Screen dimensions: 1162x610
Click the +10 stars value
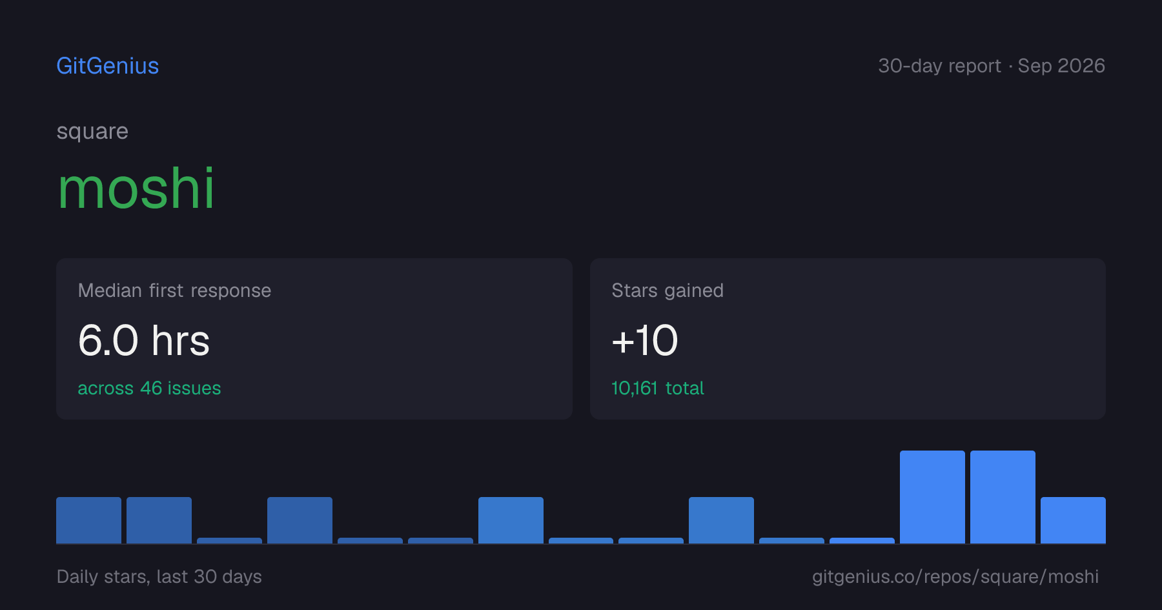(645, 340)
